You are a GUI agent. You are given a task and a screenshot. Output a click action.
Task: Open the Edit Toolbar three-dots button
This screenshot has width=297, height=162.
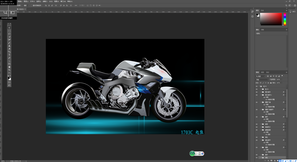9,73
